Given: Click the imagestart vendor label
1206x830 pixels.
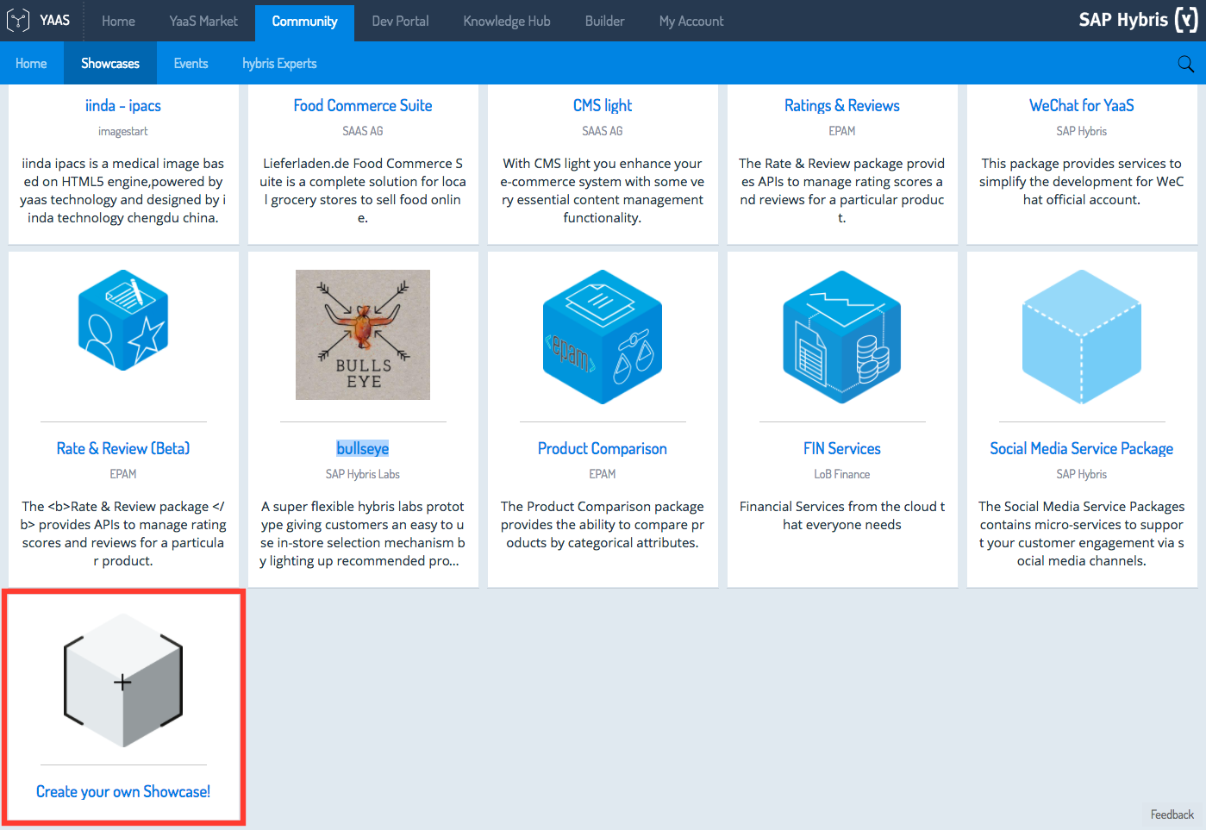Looking at the screenshot, I should click(x=123, y=132).
